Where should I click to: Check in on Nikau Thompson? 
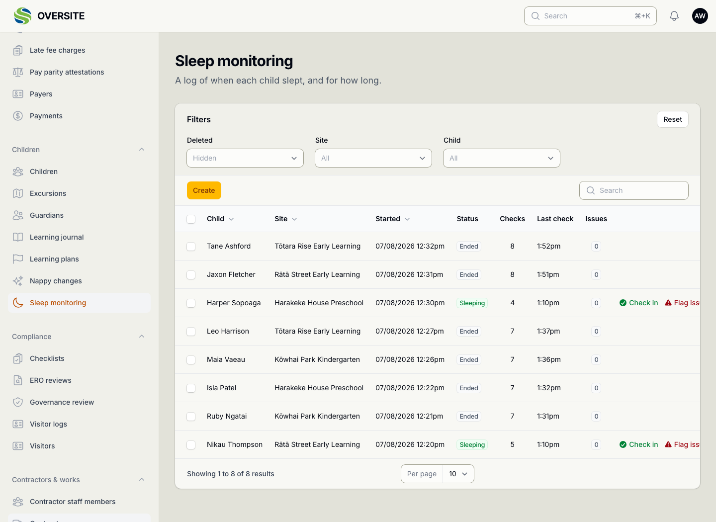coord(639,444)
